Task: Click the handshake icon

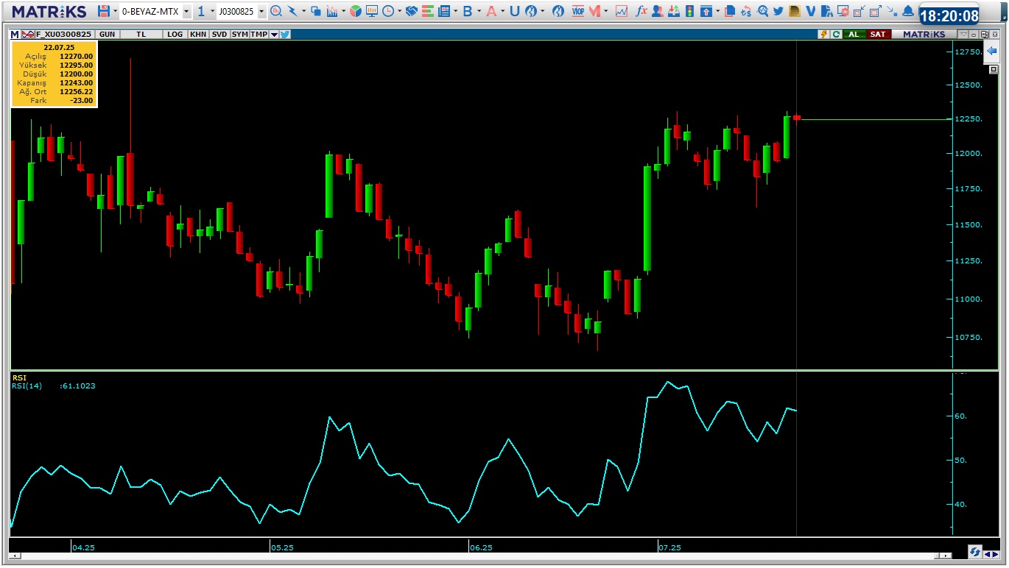Action: tap(412, 11)
